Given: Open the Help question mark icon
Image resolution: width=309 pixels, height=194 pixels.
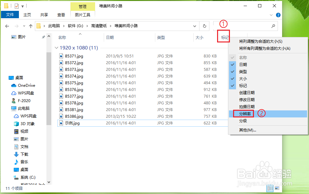Looking at the screenshot, I should [278, 15].
